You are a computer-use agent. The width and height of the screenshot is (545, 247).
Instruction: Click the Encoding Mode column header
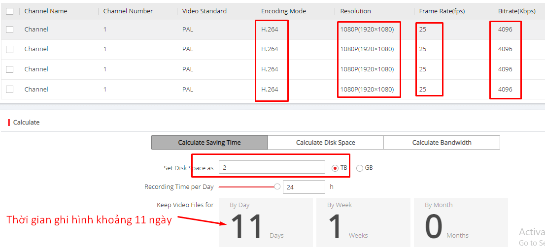(x=283, y=11)
